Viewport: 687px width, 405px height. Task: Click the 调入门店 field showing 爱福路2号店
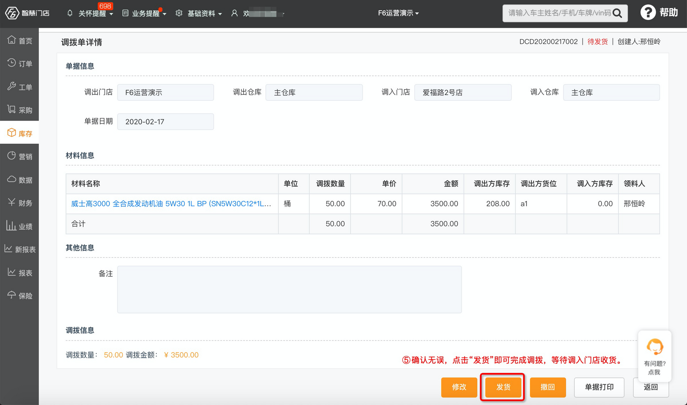[x=463, y=92]
